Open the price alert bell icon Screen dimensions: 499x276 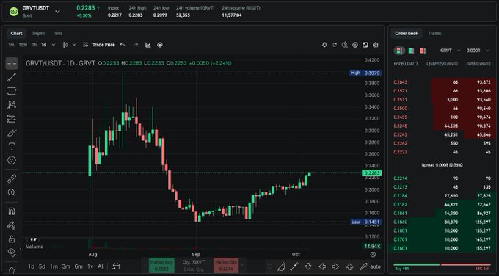pos(324,45)
